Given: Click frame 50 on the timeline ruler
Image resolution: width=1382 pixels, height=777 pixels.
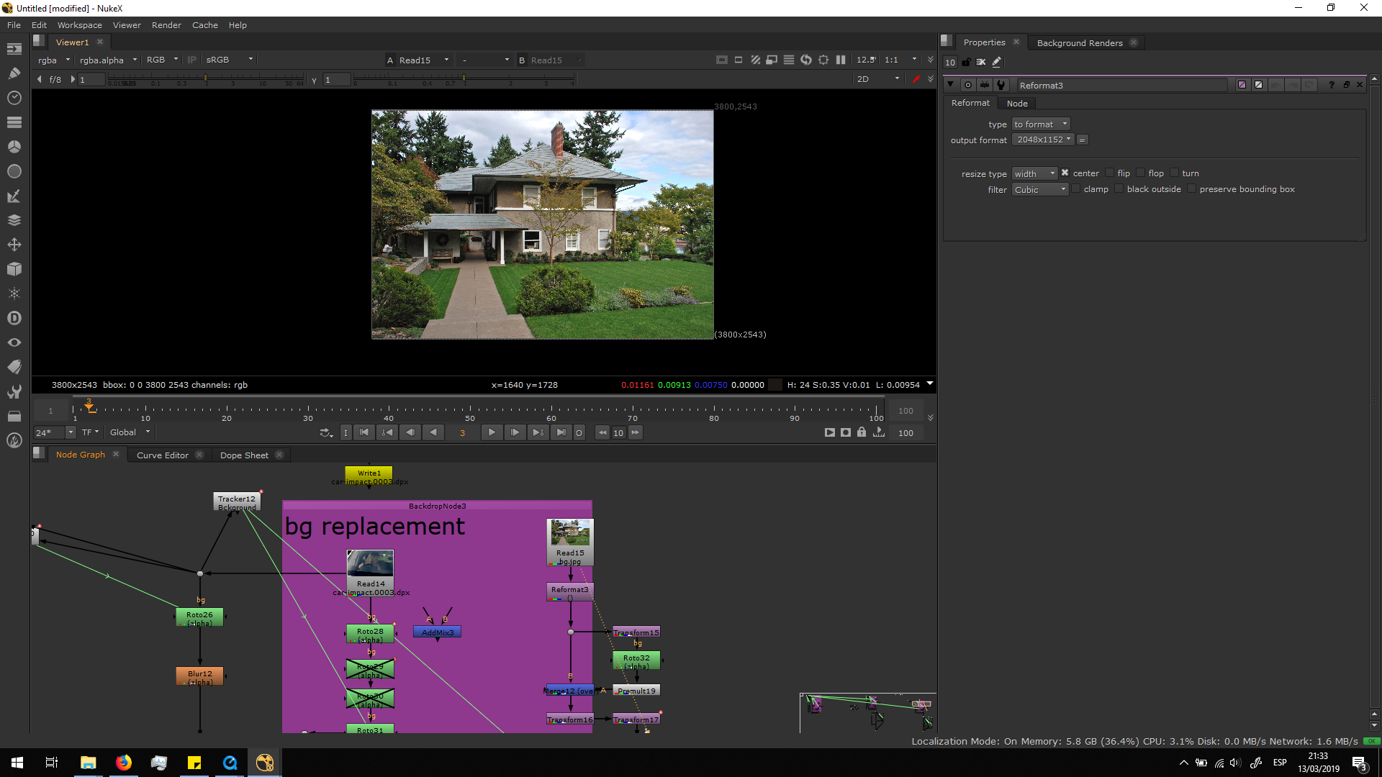Looking at the screenshot, I should [x=470, y=410].
